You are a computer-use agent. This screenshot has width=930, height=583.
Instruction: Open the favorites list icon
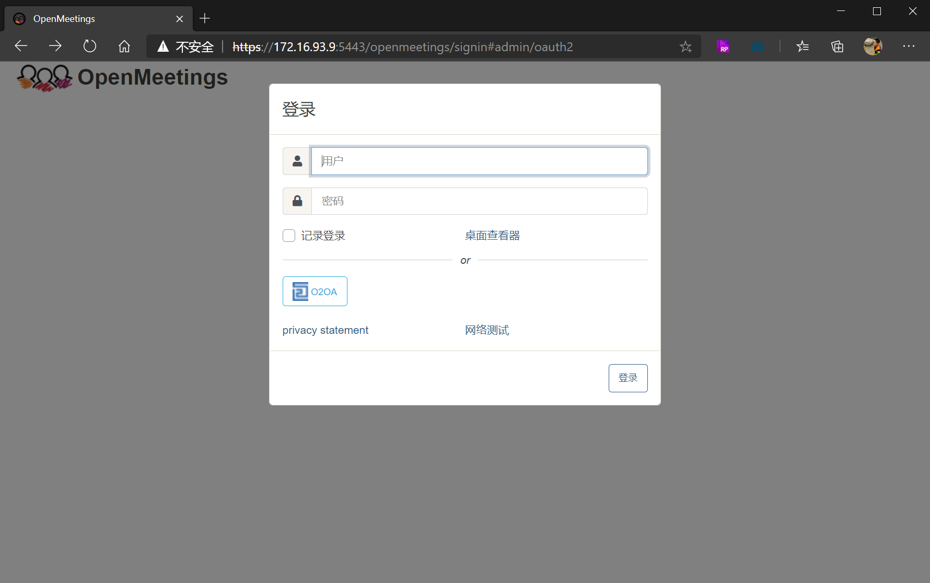[803, 46]
